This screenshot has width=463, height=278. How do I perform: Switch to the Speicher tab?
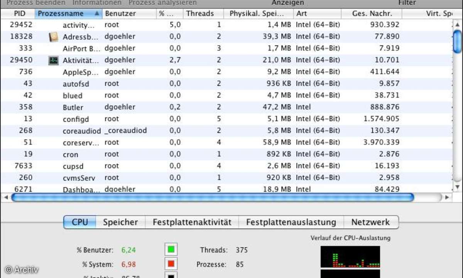click(120, 222)
